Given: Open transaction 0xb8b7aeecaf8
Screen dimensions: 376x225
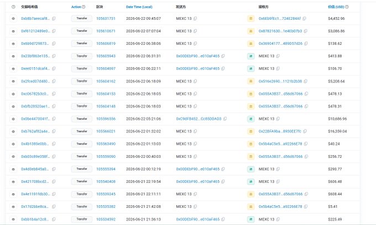Looking at the screenshot, I should [35, 18].
